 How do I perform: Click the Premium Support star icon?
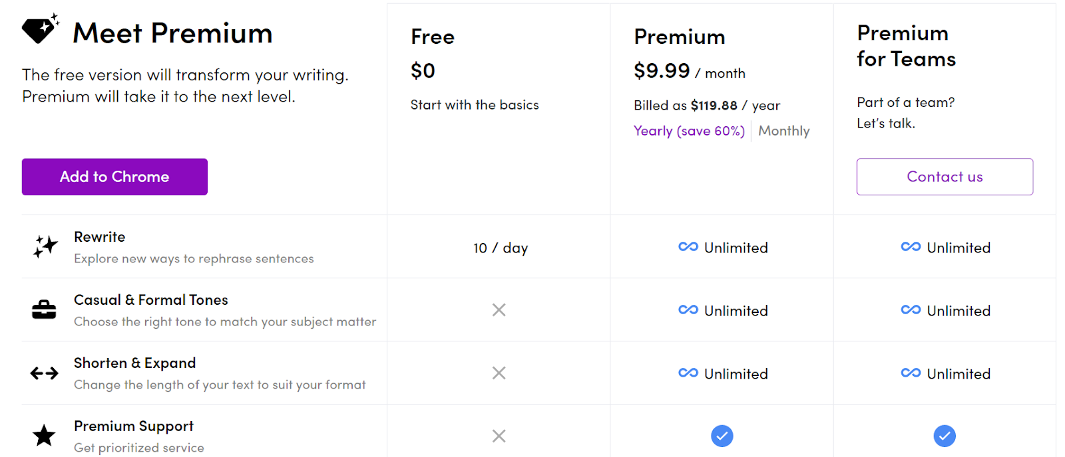pos(44,436)
